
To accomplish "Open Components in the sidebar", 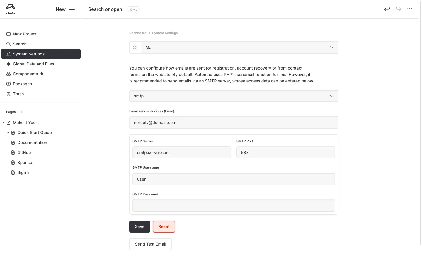I will click(25, 74).
